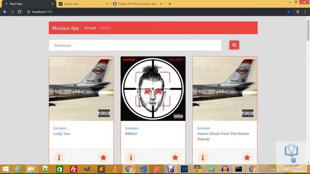310x174 pixels.
Task: Click the browser forward arrow
Action: coord(12,12)
